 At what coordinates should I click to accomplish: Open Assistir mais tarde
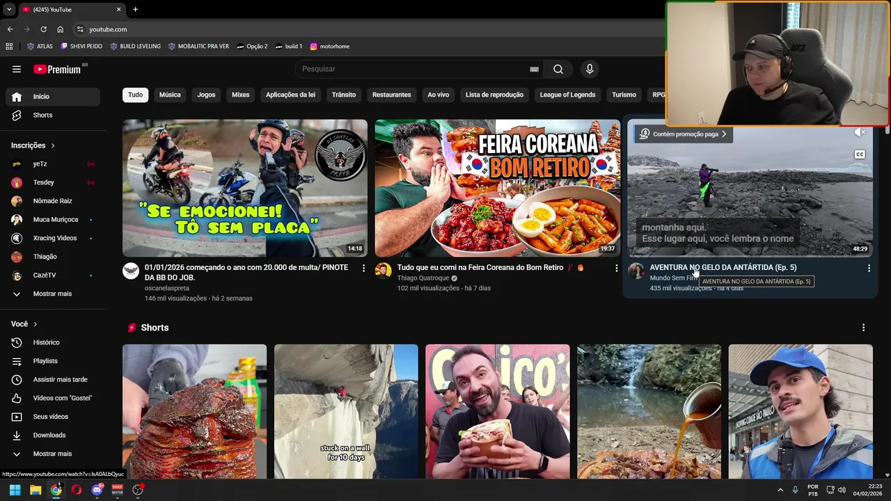[x=53, y=379]
